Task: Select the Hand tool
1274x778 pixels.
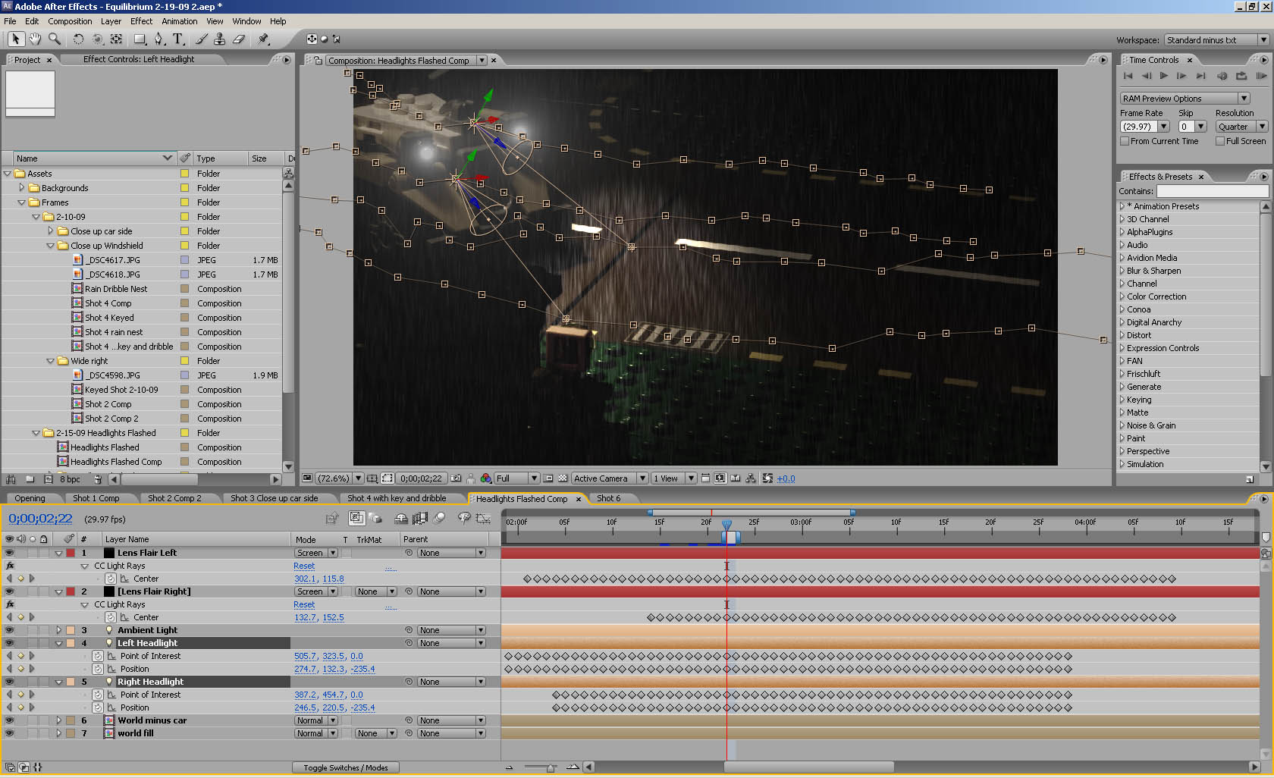Action: click(35, 39)
